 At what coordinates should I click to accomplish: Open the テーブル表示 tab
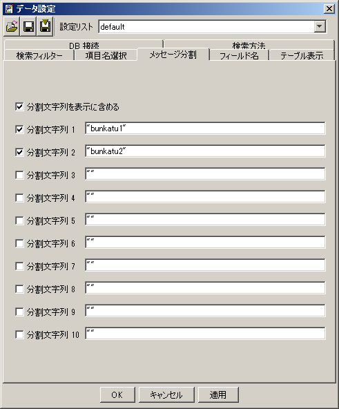click(302, 55)
